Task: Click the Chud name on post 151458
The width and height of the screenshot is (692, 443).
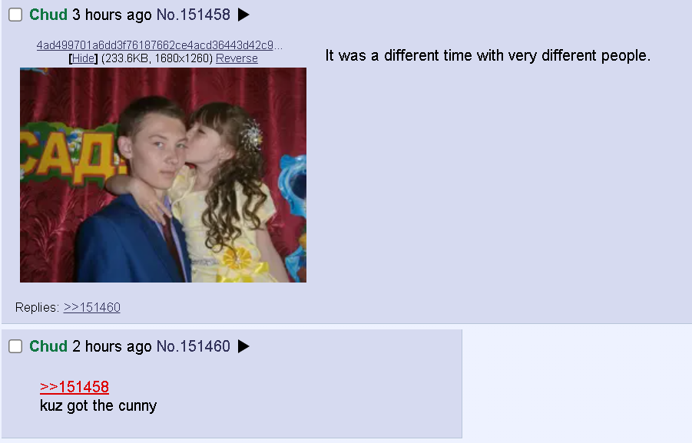Action: coord(48,15)
